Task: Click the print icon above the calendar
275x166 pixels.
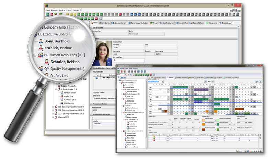Action: point(260,82)
